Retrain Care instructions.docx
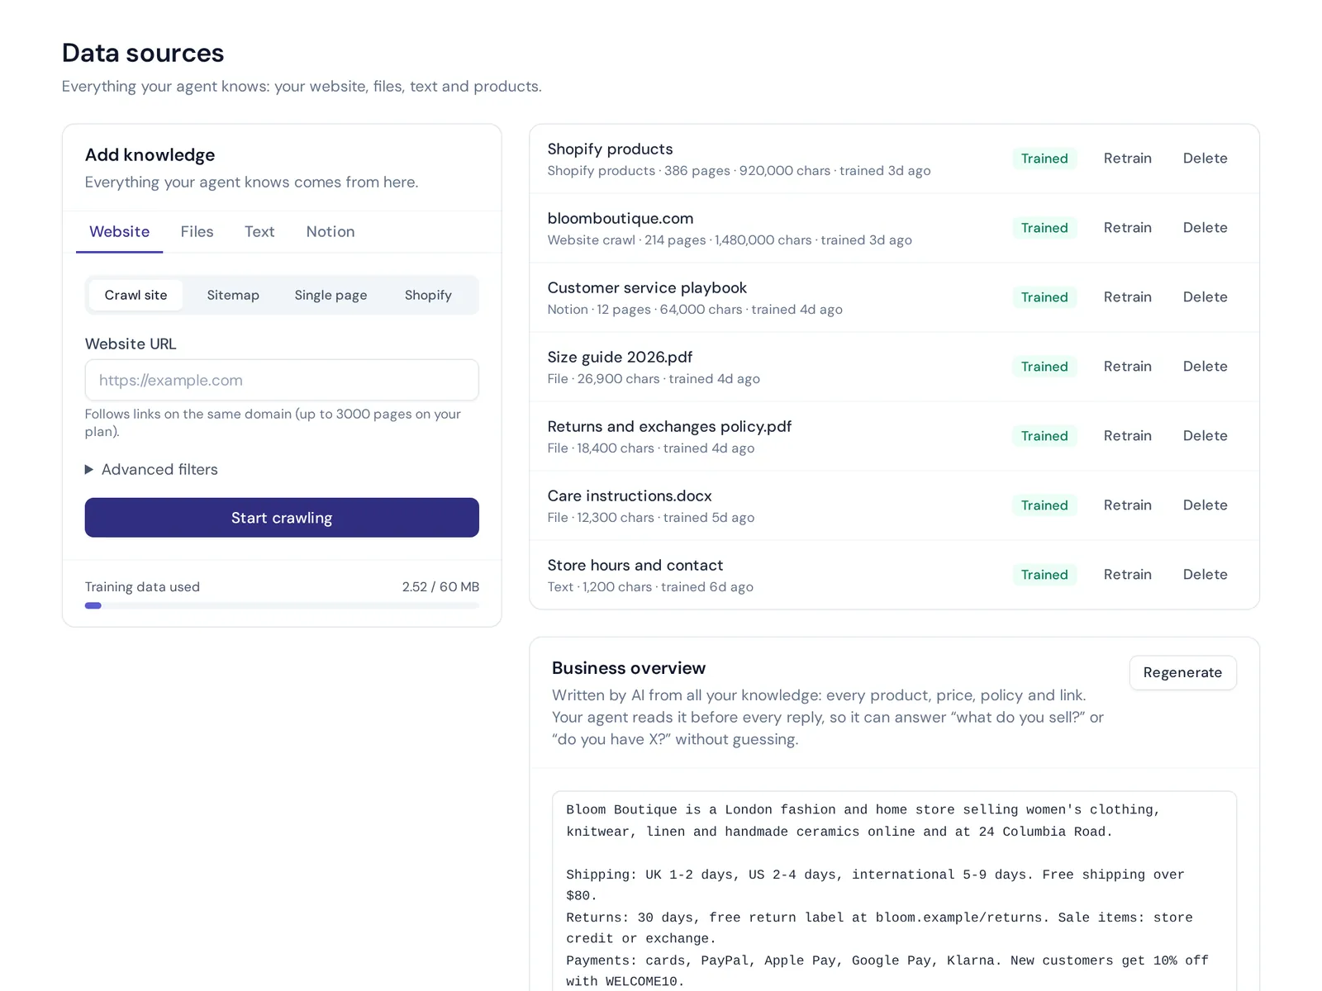This screenshot has width=1322, height=991. [1127, 505]
